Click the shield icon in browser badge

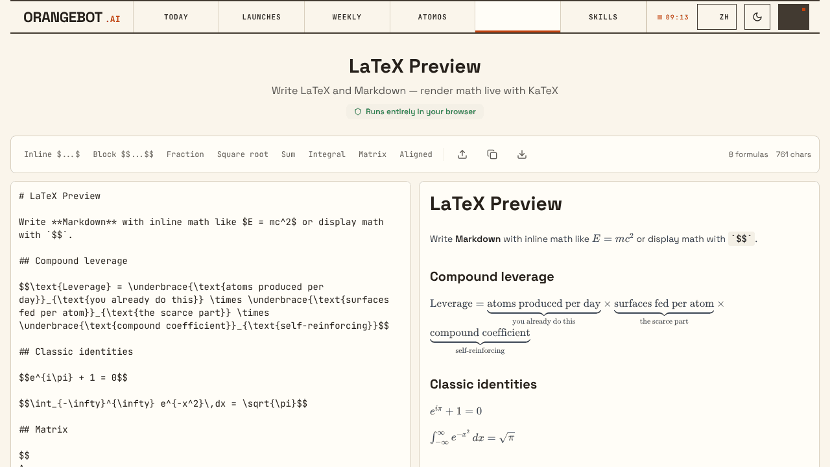coord(358,112)
